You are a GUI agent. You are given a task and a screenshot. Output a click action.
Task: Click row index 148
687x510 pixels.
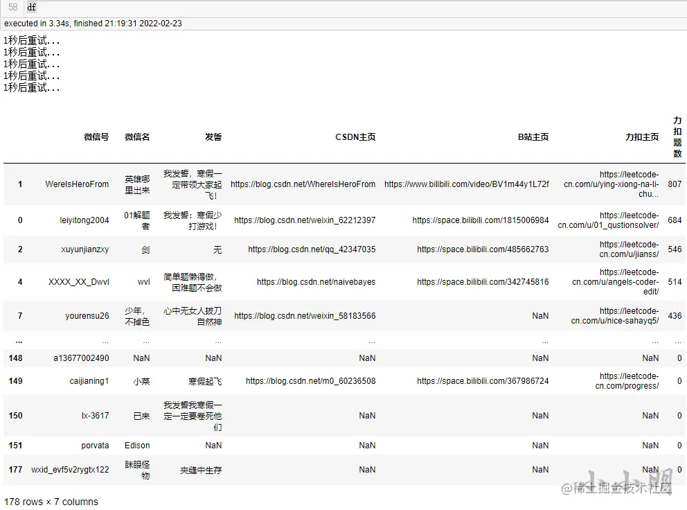coord(15,358)
